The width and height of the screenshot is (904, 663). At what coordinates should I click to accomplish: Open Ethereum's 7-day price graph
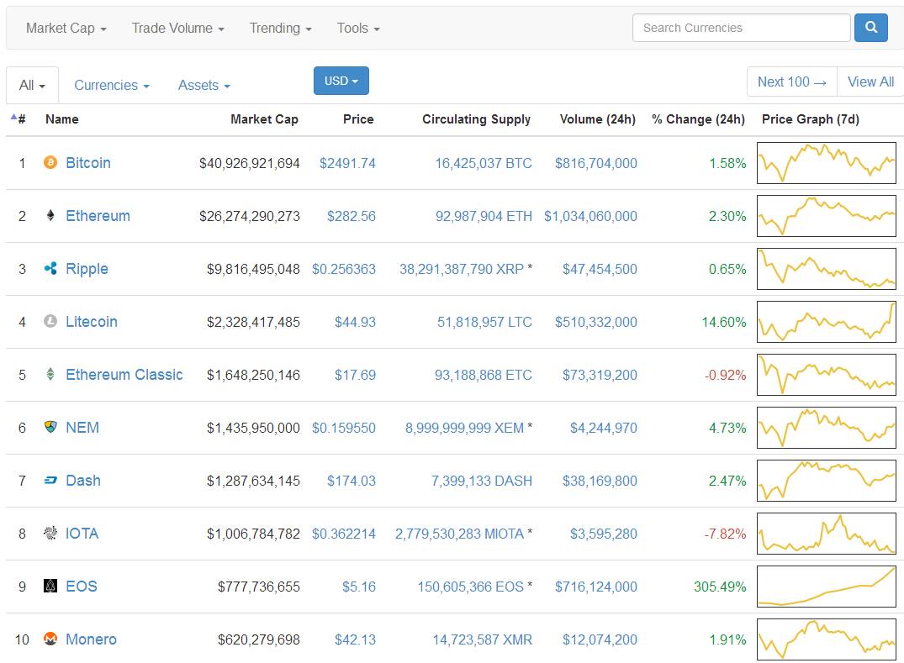[x=827, y=216]
